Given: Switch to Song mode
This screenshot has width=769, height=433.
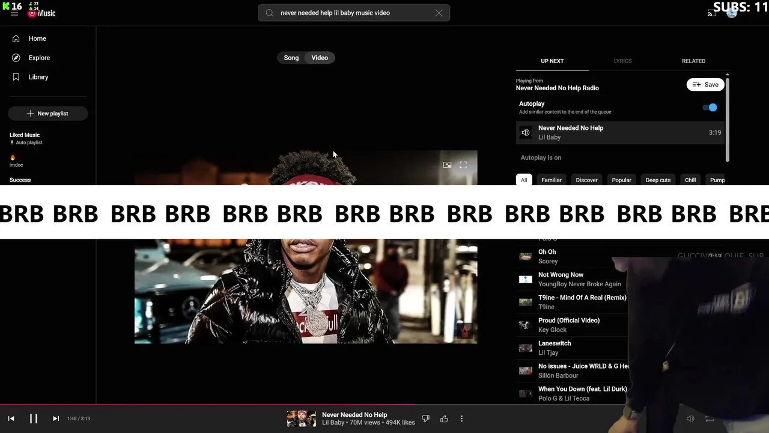Looking at the screenshot, I should click(291, 58).
